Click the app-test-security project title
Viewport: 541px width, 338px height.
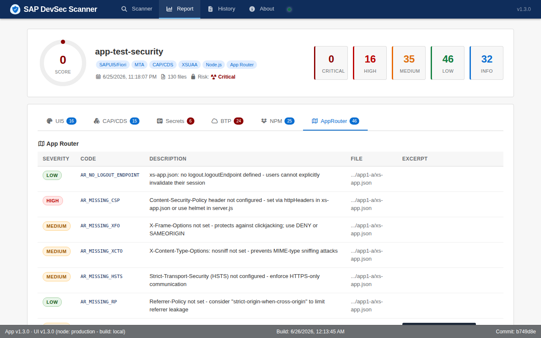pos(129,52)
